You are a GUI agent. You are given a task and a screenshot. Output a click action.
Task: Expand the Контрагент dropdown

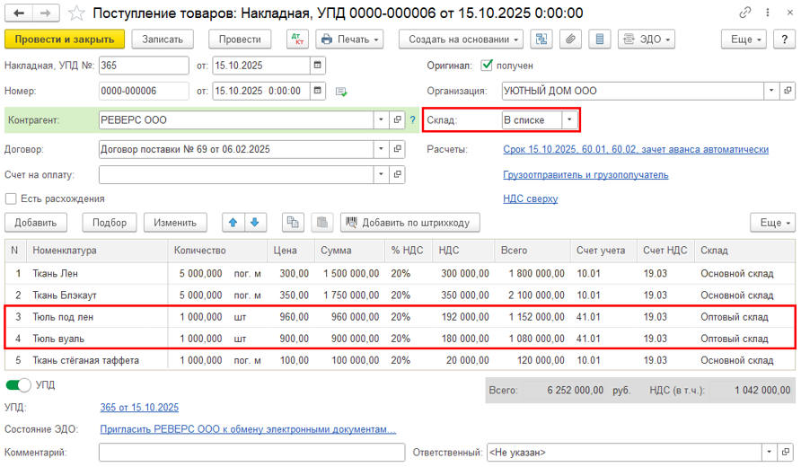point(381,120)
